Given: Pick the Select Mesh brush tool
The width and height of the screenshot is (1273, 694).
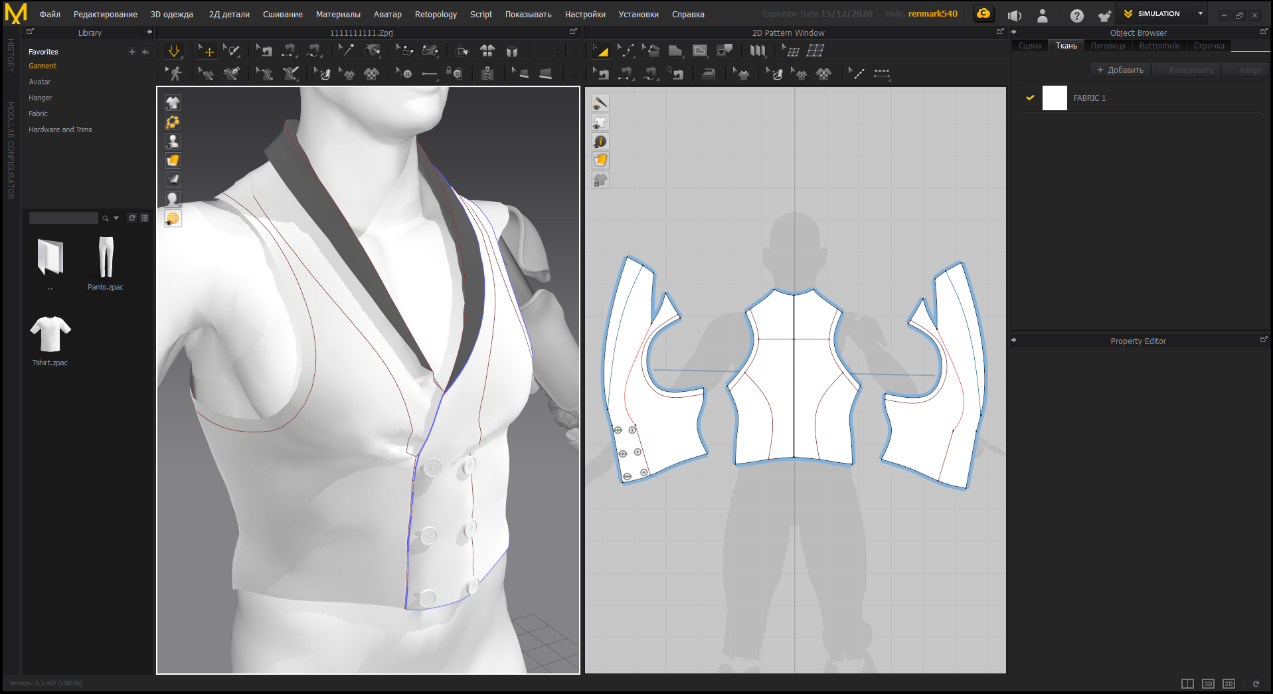Looking at the screenshot, I should click(x=232, y=51).
